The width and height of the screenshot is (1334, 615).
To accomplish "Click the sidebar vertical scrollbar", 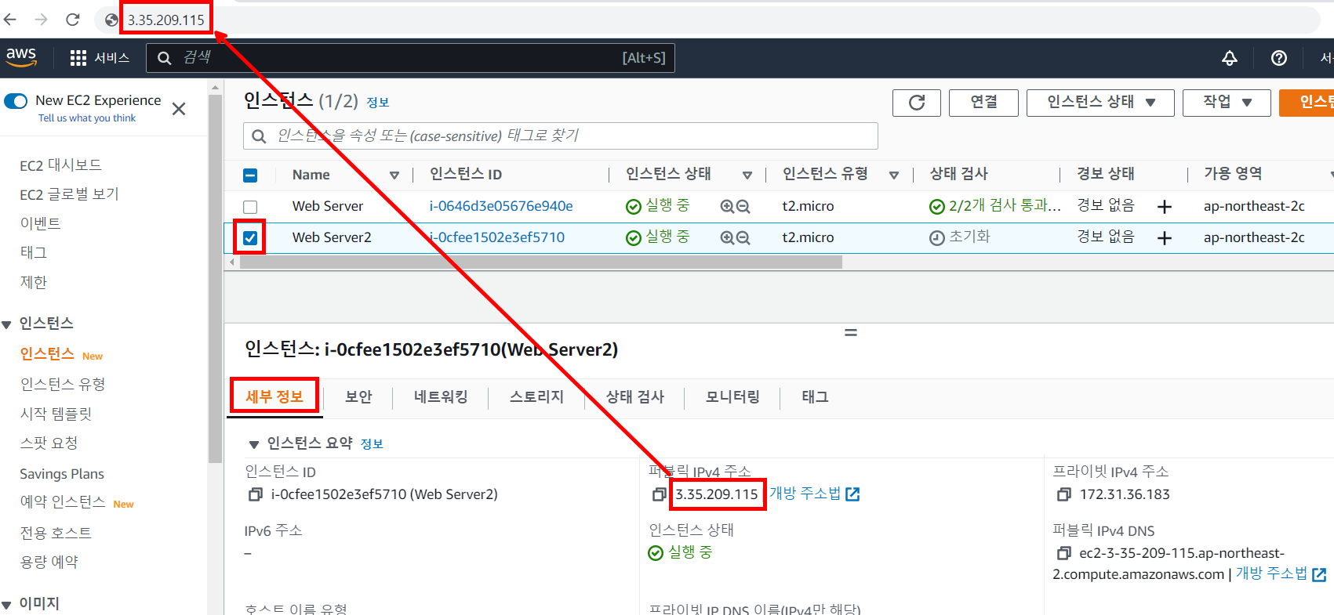I will pyautogui.click(x=216, y=278).
